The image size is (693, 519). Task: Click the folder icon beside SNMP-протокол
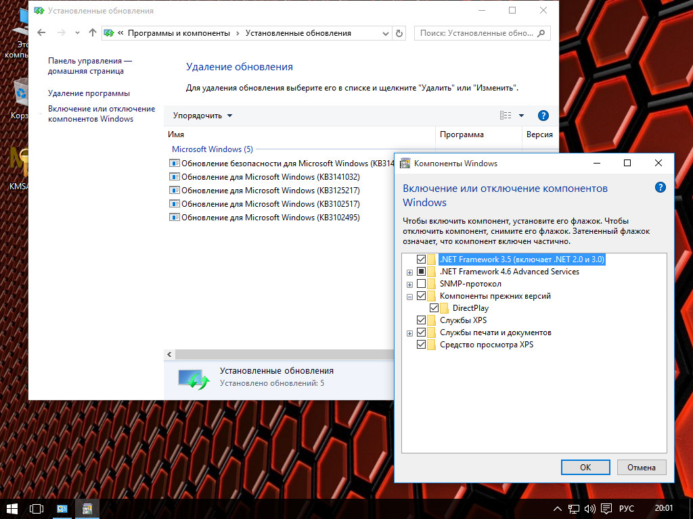pos(431,284)
